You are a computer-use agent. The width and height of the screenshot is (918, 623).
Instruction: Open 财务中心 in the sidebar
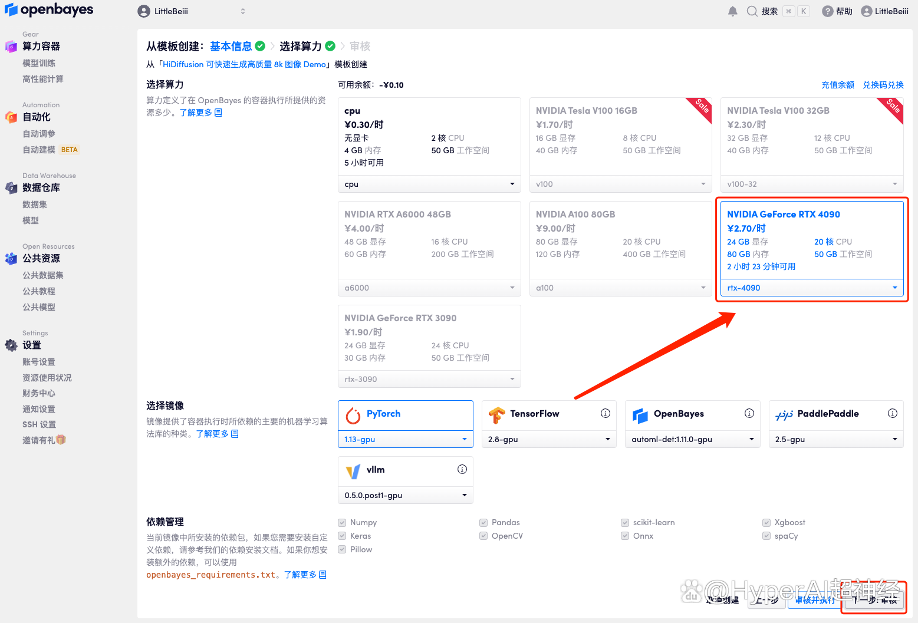point(39,393)
